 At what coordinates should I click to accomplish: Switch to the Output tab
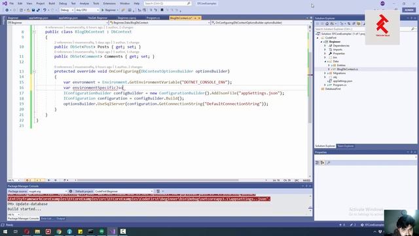click(x=60, y=218)
